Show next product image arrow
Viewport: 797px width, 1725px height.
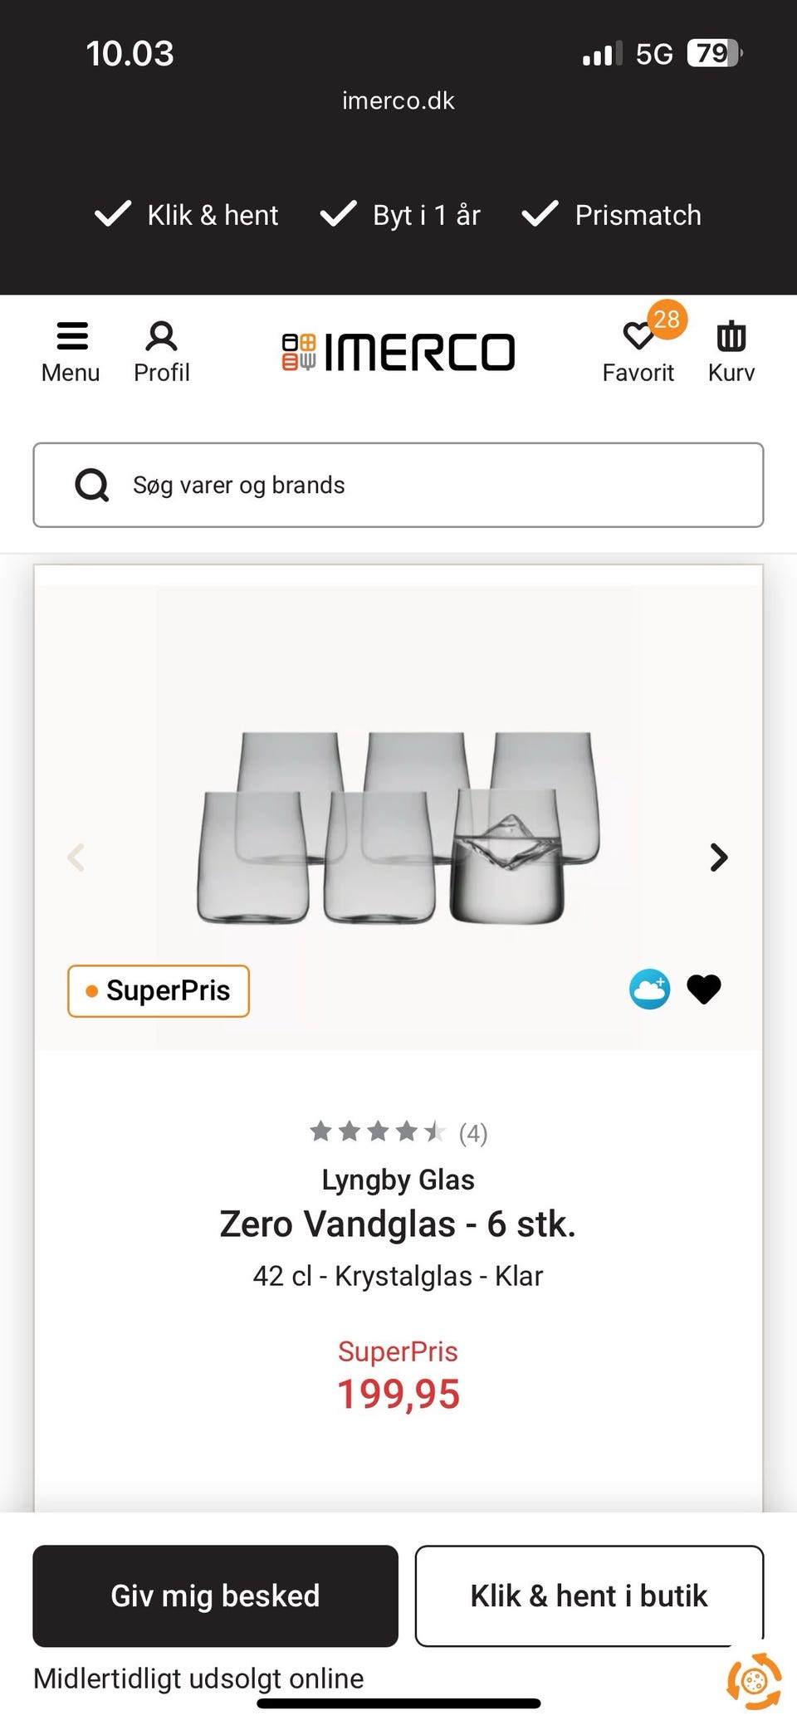(719, 857)
